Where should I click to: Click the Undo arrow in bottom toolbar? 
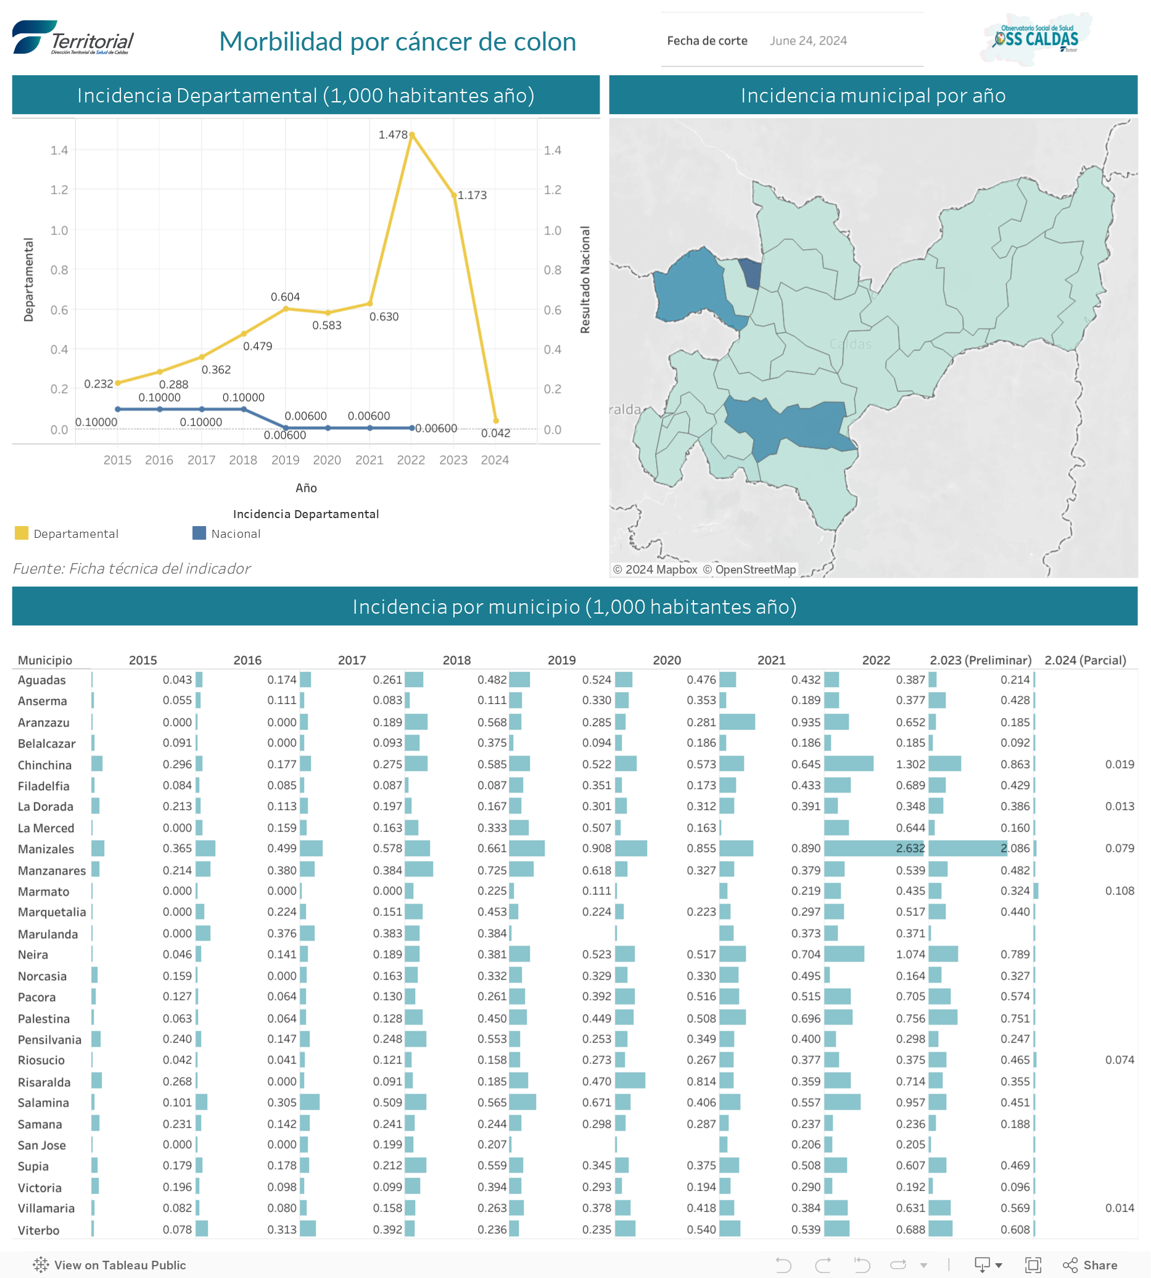(x=783, y=1264)
